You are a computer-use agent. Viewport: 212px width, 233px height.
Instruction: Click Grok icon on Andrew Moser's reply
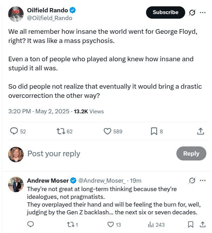tap(192, 181)
